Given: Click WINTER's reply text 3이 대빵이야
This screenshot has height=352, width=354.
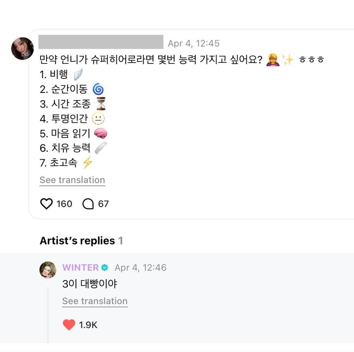Looking at the screenshot, I should pos(90,284).
